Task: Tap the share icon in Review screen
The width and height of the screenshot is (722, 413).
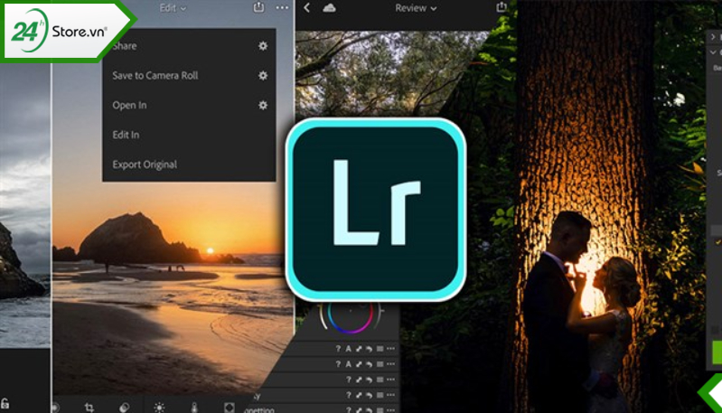Action: click(x=502, y=7)
